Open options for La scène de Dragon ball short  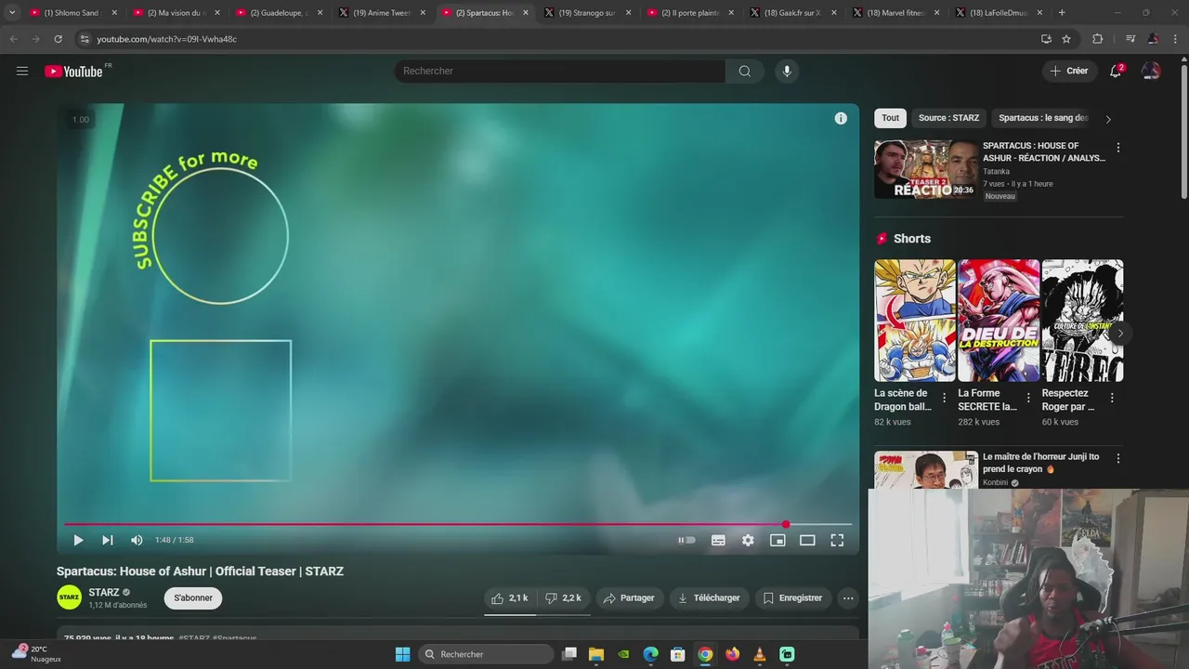945,398
